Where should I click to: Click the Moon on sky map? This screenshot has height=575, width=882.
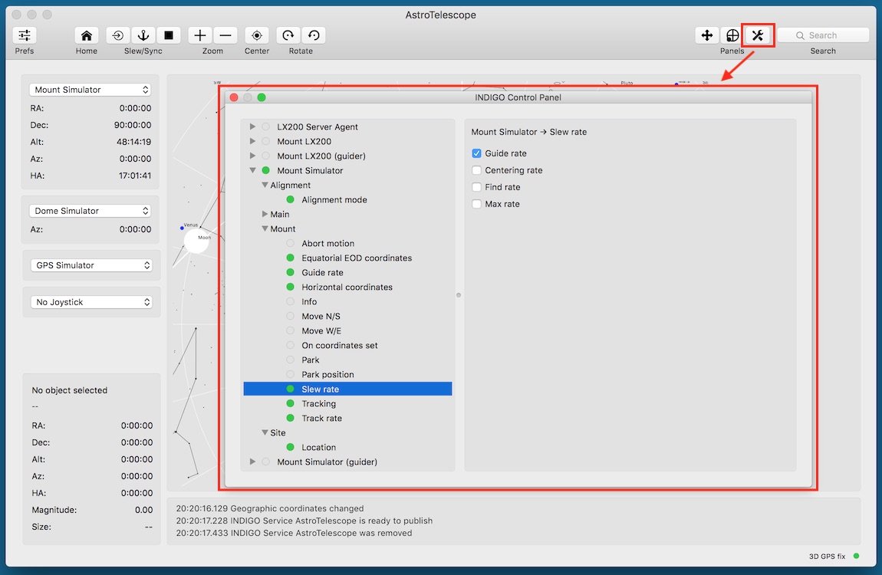point(196,241)
